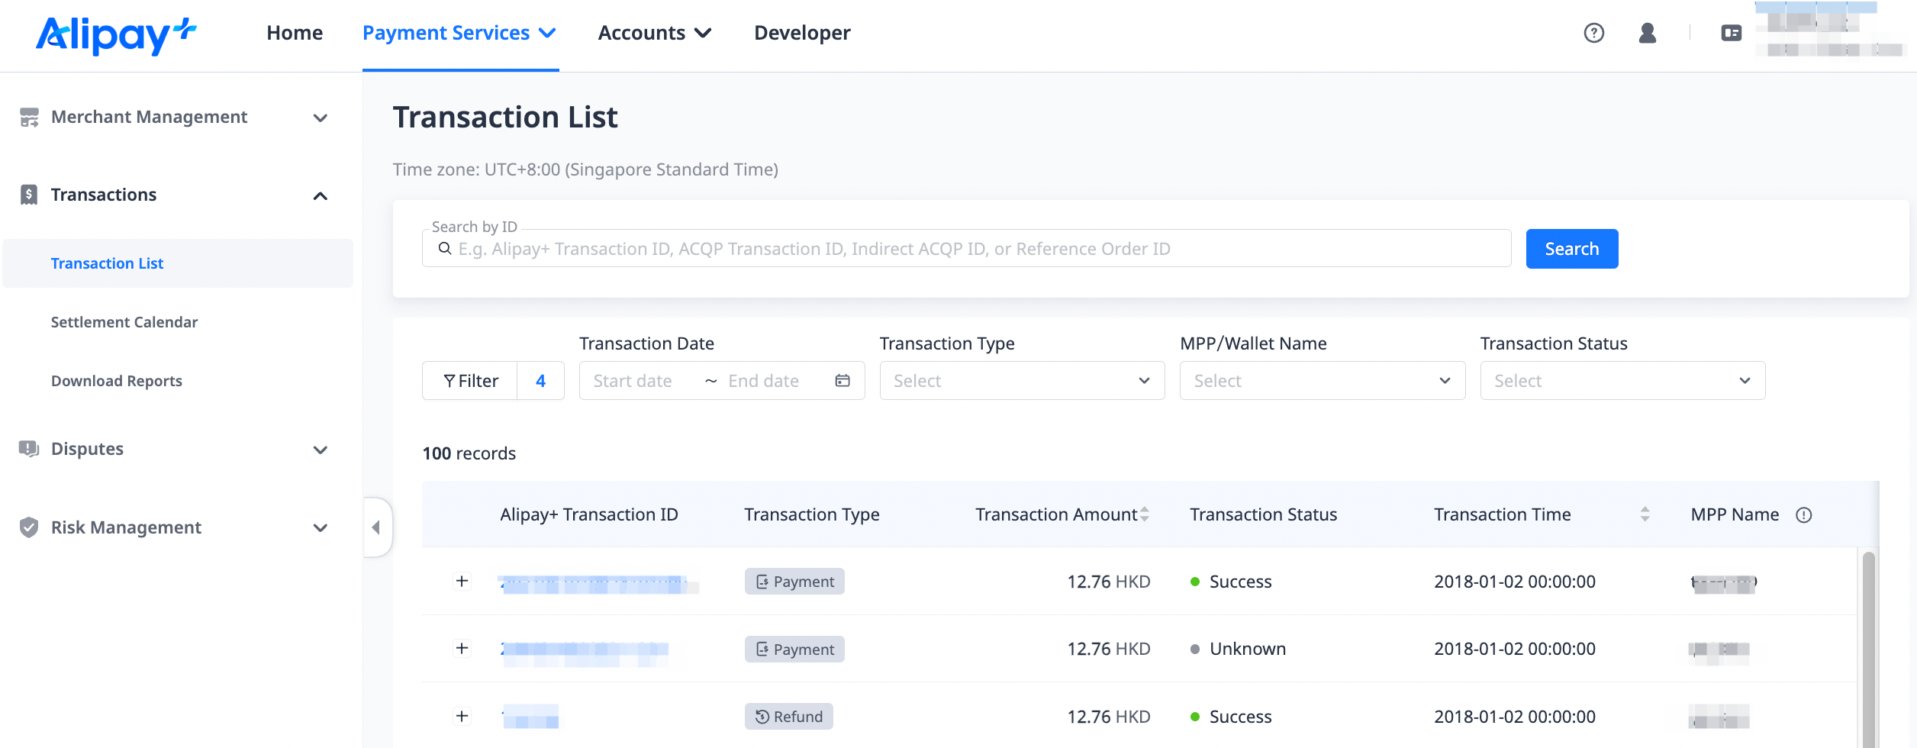The width and height of the screenshot is (1917, 748).
Task: Click the MPP Name info icon
Action: pyautogui.click(x=1803, y=515)
